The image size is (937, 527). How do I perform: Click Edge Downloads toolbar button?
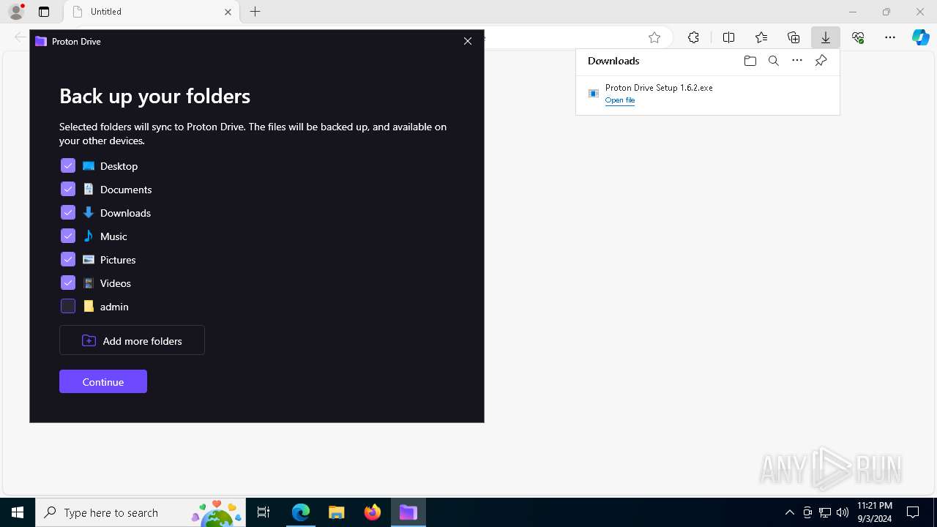(826, 37)
